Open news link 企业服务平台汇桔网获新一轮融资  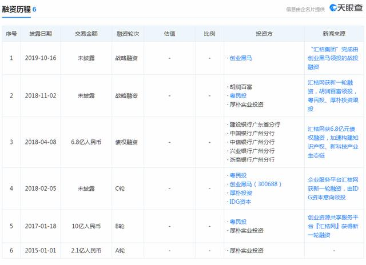333,188
